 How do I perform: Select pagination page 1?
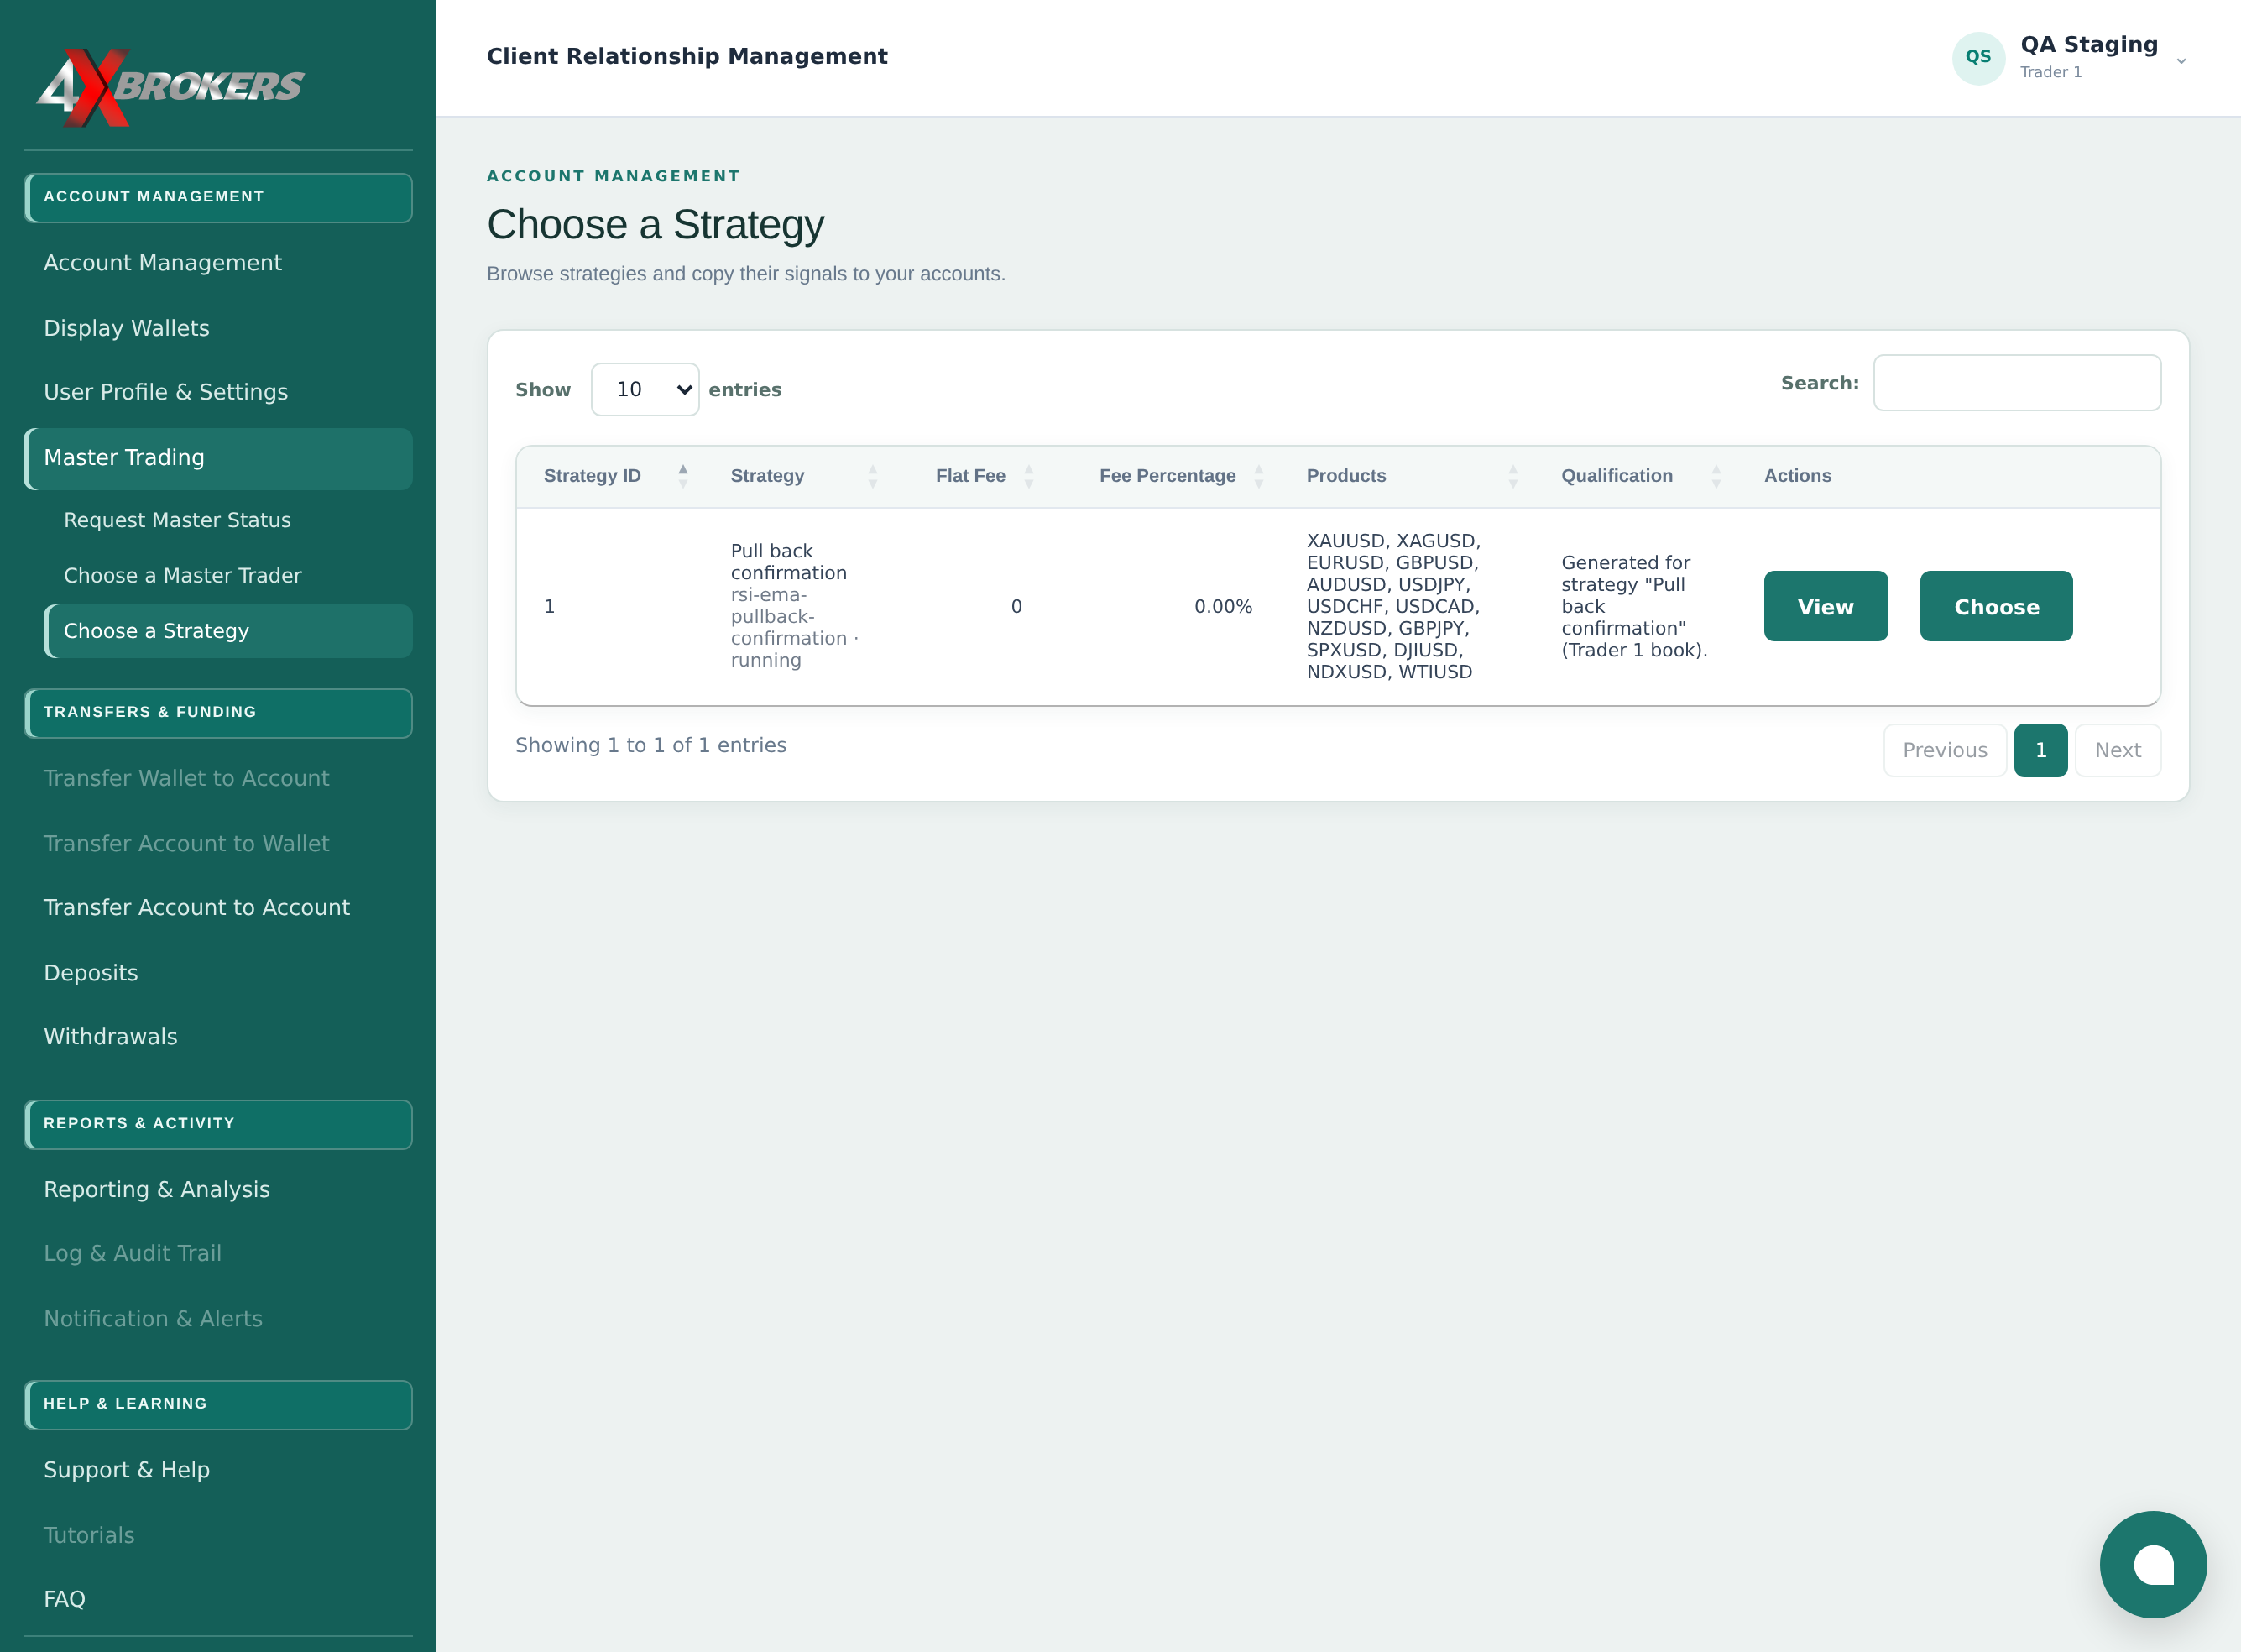(x=2040, y=750)
